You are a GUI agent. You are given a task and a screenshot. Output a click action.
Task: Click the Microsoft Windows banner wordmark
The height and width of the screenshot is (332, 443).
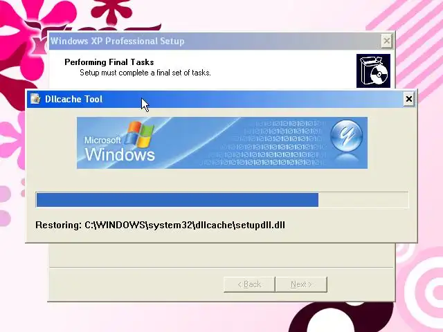pyautogui.click(x=120, y=149)
